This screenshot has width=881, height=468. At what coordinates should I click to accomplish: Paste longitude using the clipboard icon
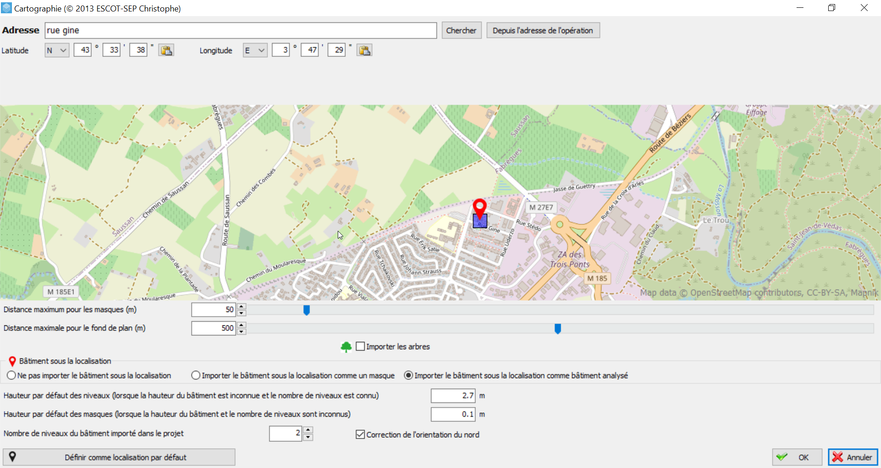[364, 50]
